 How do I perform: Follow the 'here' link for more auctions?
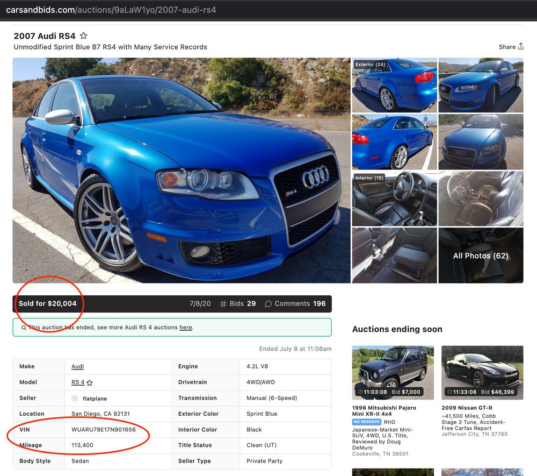pos(185,328)
